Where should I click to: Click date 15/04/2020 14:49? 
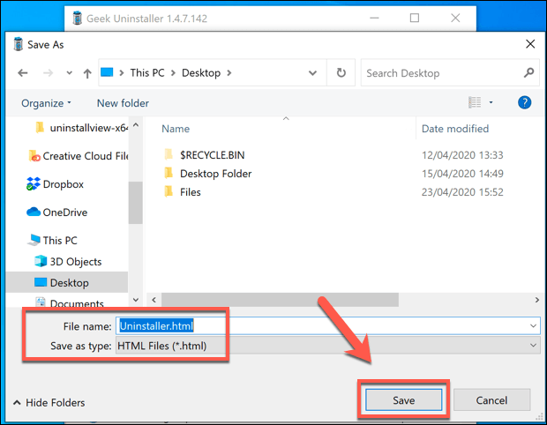(462, 174)
